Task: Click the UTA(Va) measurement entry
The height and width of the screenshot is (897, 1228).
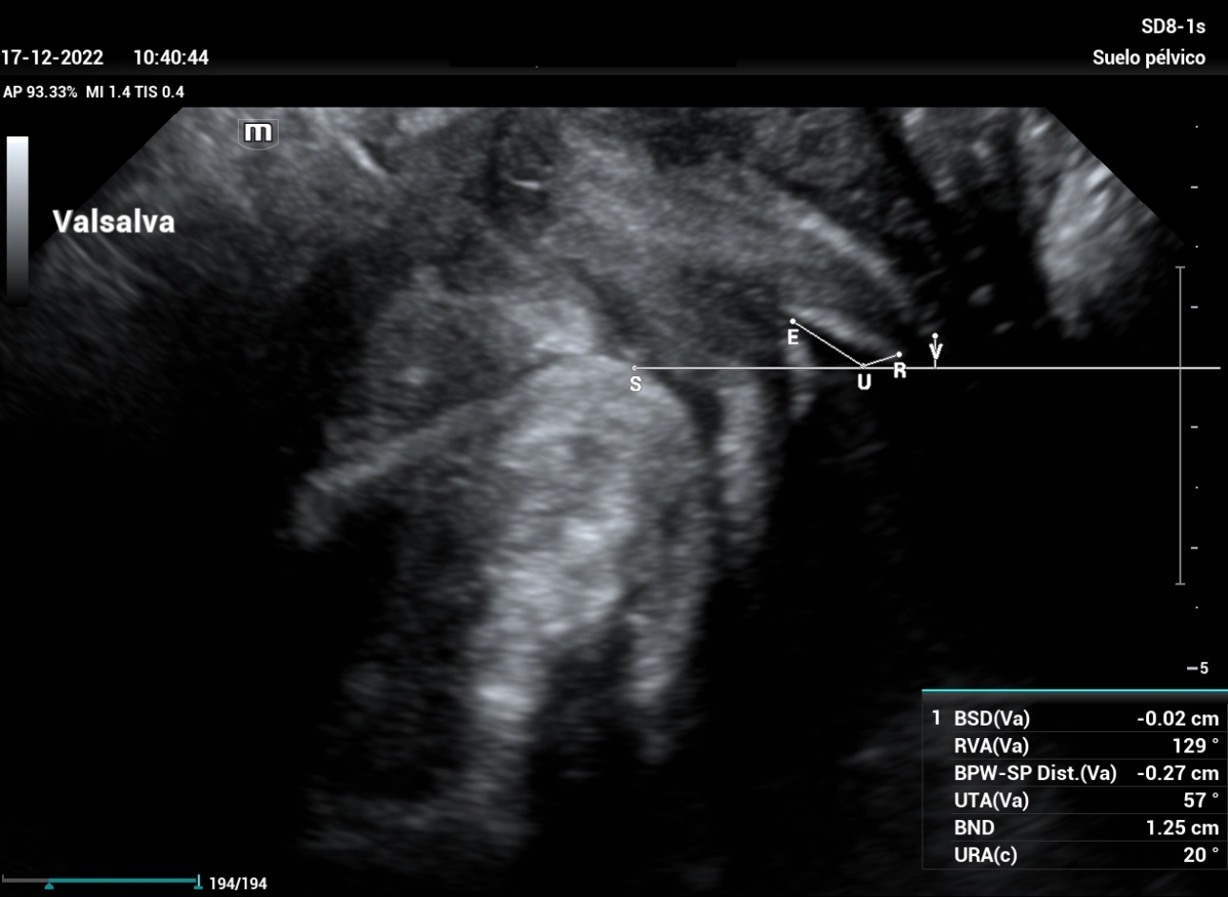Action: [x=1075, y=800]
